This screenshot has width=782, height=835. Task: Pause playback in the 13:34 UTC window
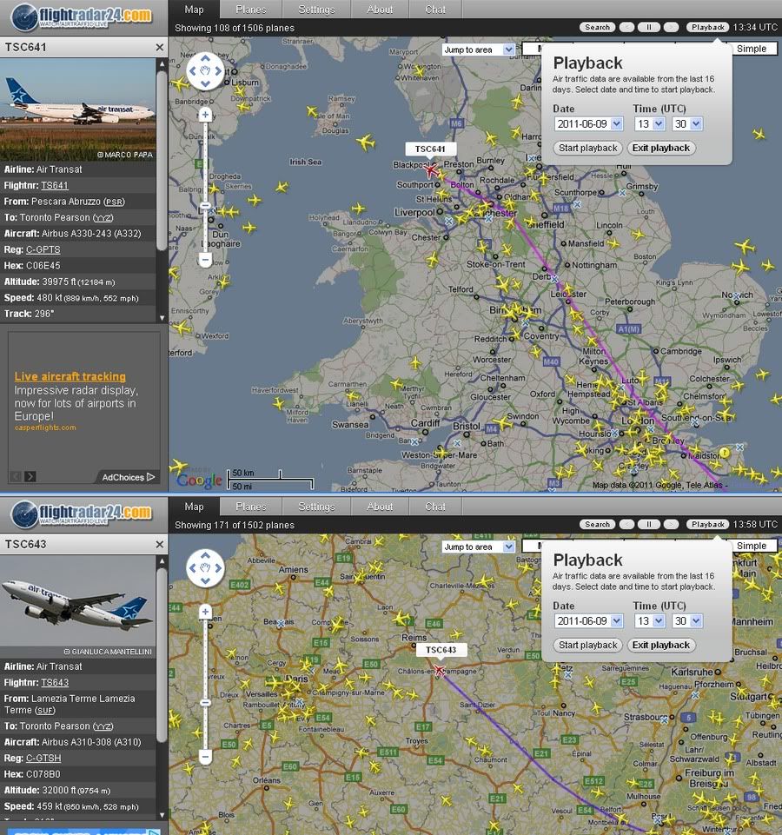pos(649,27)
